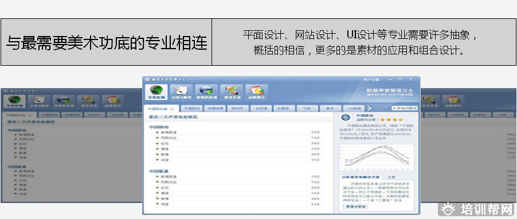Open the 全网监测 radar icon
This screenshot has width=517, height=219.
[156, 92]
